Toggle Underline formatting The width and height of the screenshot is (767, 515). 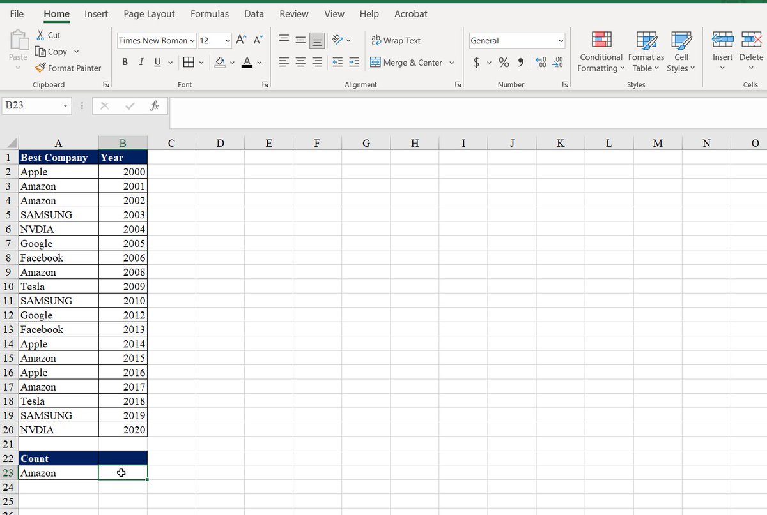coord(157,63)
